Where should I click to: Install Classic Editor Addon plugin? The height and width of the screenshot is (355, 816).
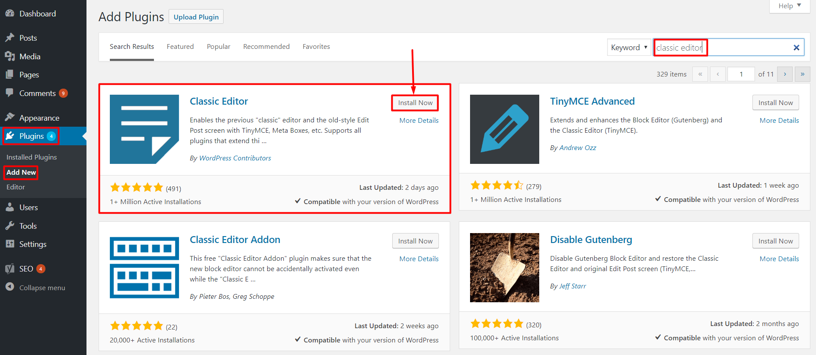click(415, 241)
